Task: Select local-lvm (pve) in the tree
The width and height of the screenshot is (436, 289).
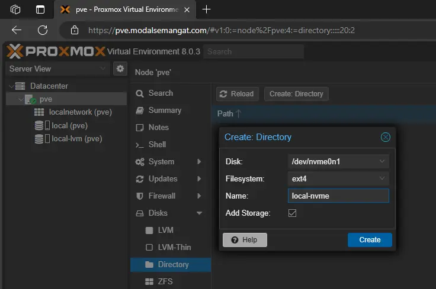Action: point(77,139)
